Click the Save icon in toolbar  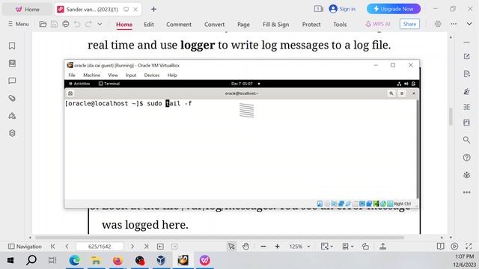pos(54,24)
